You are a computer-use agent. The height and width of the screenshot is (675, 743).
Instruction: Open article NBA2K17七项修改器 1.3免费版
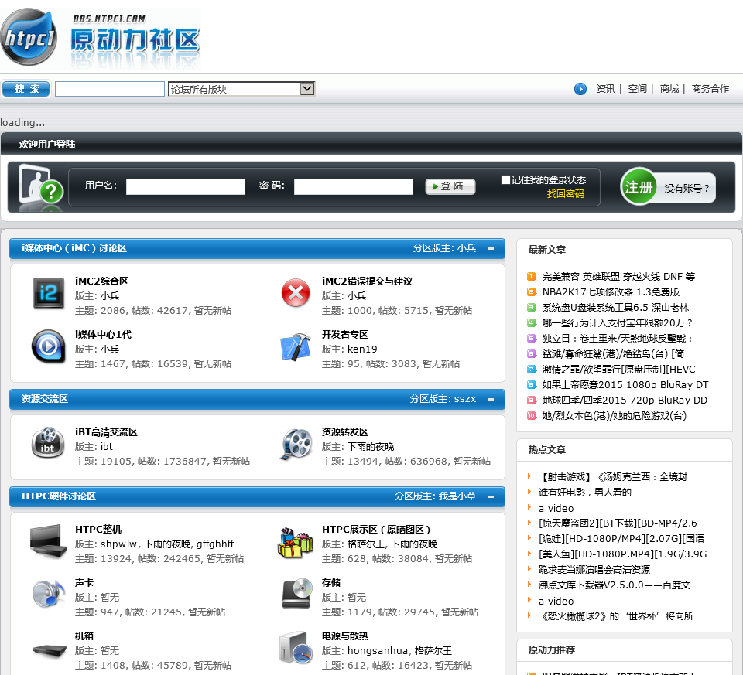coord(611,292)
